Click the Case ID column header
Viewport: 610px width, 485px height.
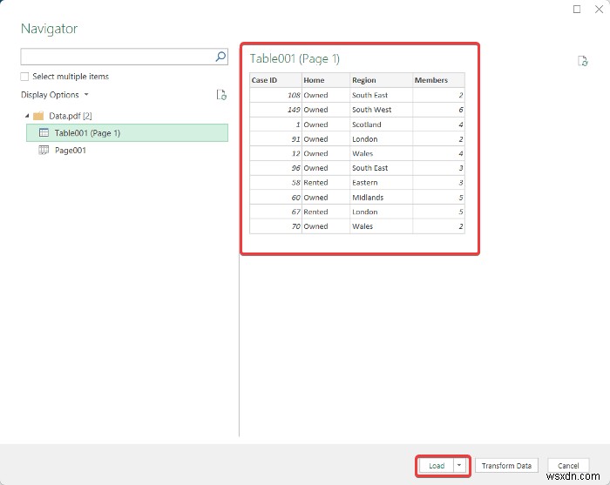[x=276, y=80]
